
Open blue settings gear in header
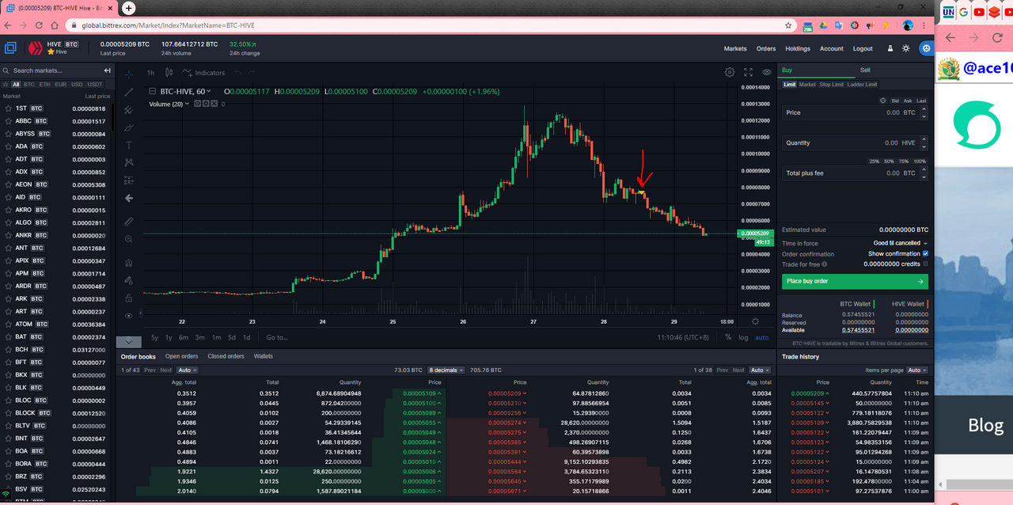pos(925,48)
